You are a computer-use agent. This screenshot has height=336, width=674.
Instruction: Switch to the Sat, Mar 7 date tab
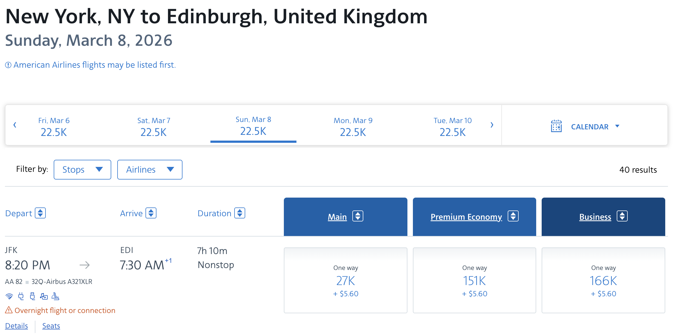(x=153, y=126)
